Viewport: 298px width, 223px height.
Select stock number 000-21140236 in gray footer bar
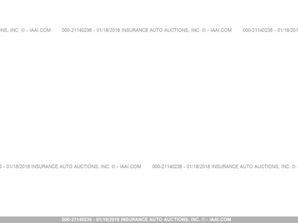click(77, 220)
